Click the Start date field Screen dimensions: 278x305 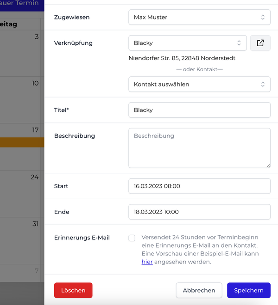coord(199,186)
